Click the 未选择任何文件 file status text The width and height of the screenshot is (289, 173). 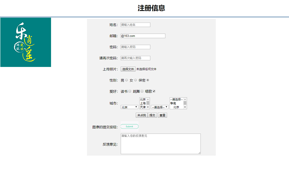tap(146, 69)
